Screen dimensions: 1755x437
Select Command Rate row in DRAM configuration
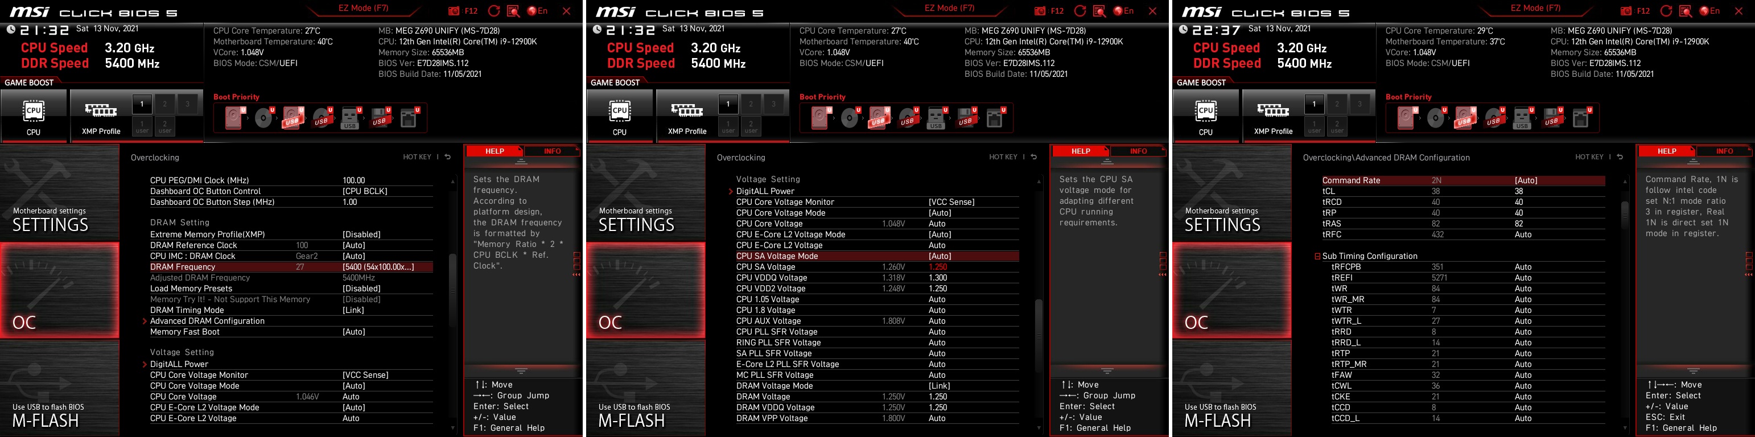[1462, 181]
